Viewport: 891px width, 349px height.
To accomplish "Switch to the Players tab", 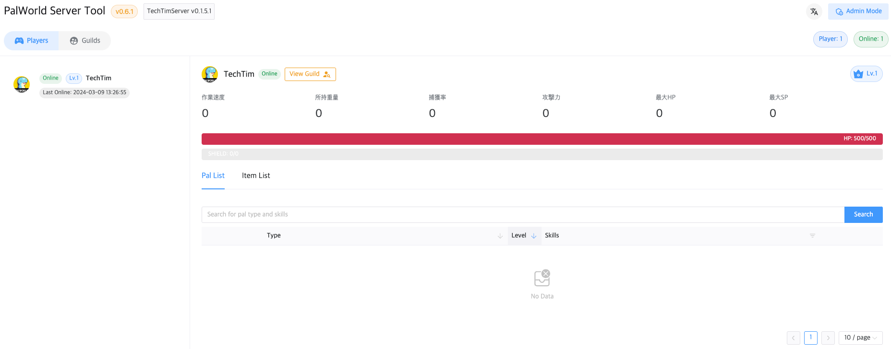I will point(32,41).
